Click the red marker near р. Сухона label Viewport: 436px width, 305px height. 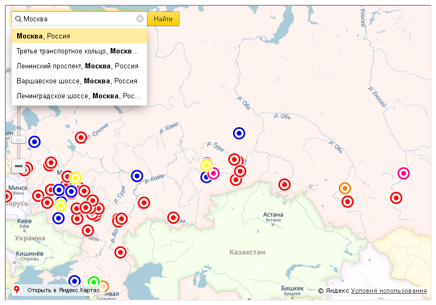tap(81, 137)
